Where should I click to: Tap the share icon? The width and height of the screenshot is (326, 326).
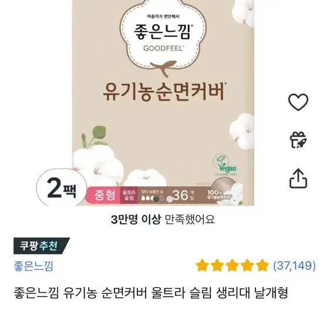point(298,179)
